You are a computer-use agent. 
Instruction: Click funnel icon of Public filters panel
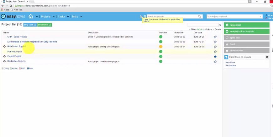pyautogui.click(x=226, y=57)
